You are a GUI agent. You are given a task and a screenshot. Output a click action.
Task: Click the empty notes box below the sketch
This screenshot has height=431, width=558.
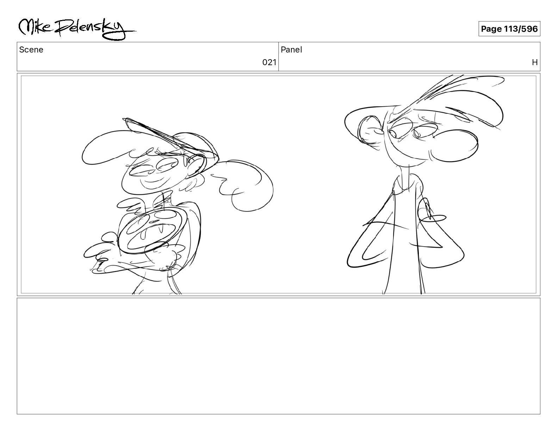tap(278, 356)
